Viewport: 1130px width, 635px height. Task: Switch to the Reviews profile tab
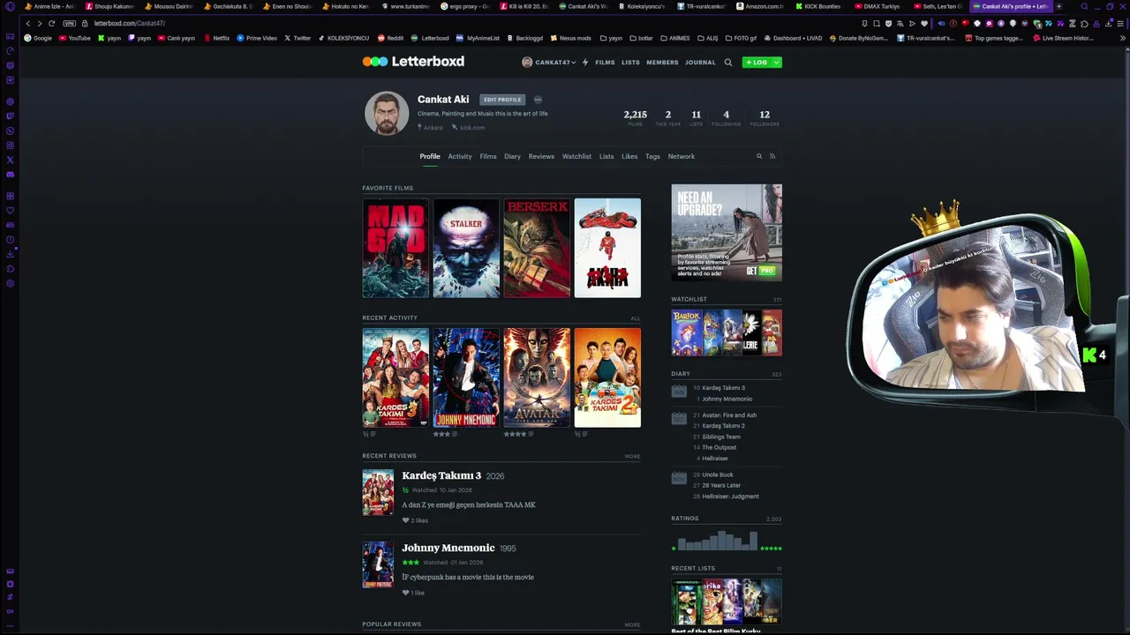point(541,156)
